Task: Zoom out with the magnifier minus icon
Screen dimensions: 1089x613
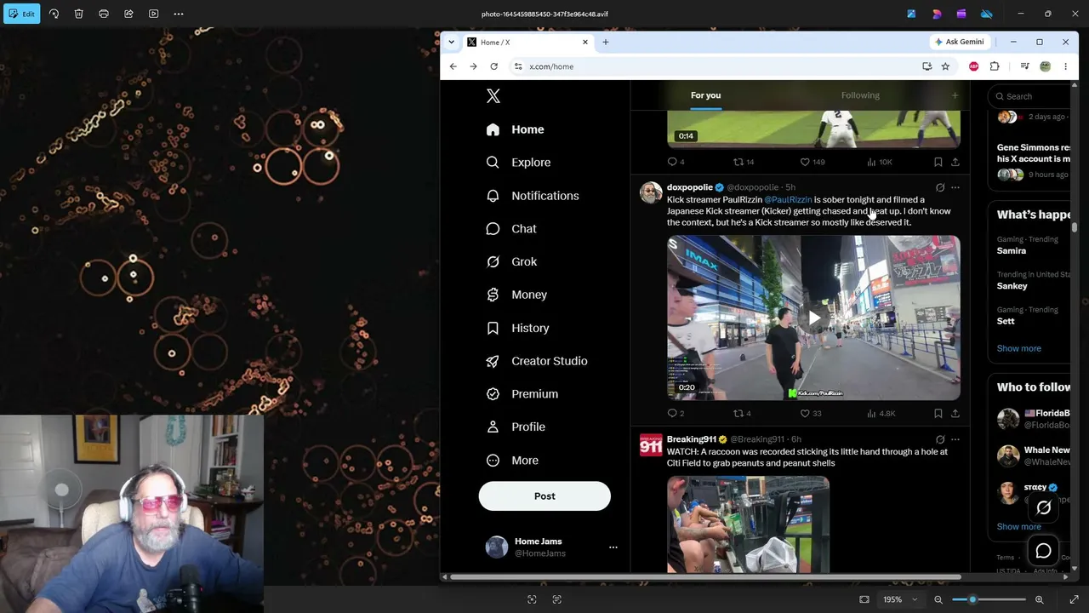Action: pos(938,599)
